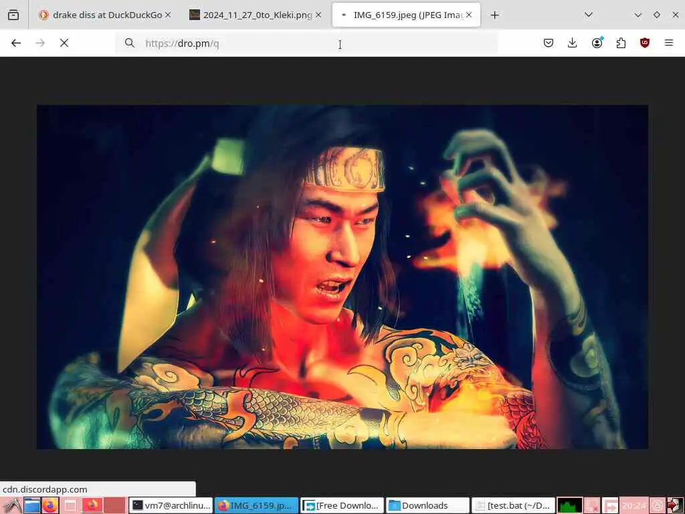Stop loading the page
The height and width of the screenshot is (514, 685).
coord(64,43)
